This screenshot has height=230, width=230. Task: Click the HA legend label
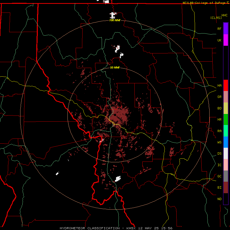219,86
